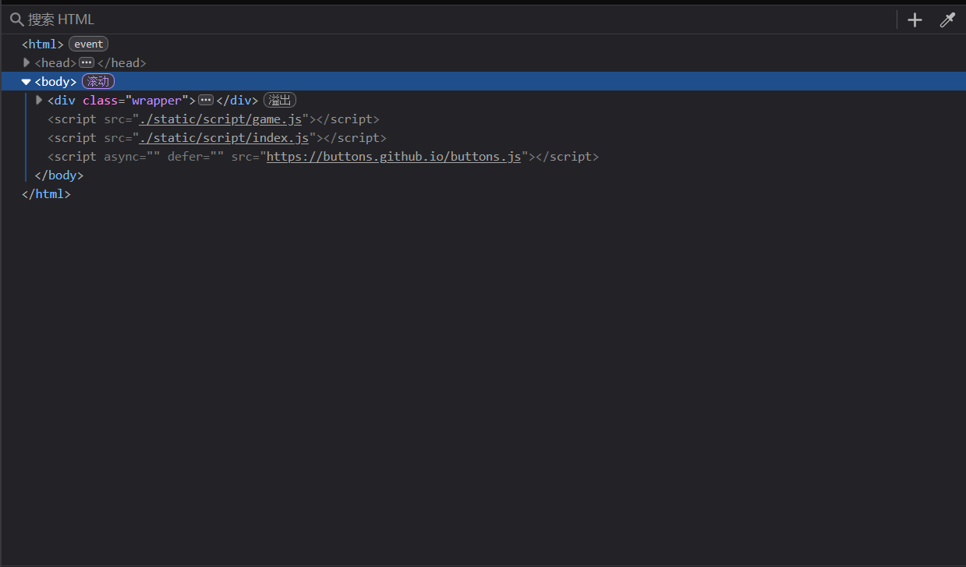Activate the eyedropper color picker tool
966x567 pixels.
coord(947,20)
